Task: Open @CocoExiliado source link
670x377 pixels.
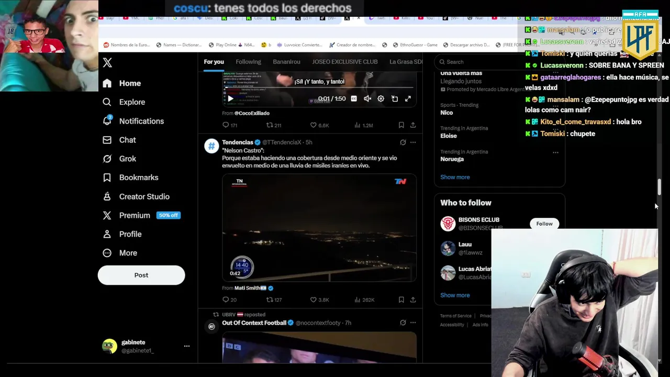Action: click(252, 113)
